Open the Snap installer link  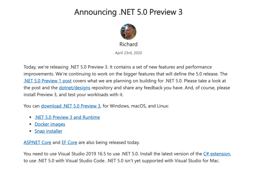tap(48, 131)
